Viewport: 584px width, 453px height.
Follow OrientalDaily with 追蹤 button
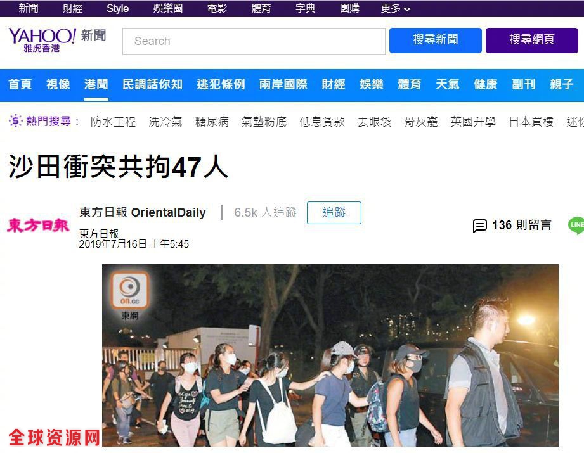(334, 212)
